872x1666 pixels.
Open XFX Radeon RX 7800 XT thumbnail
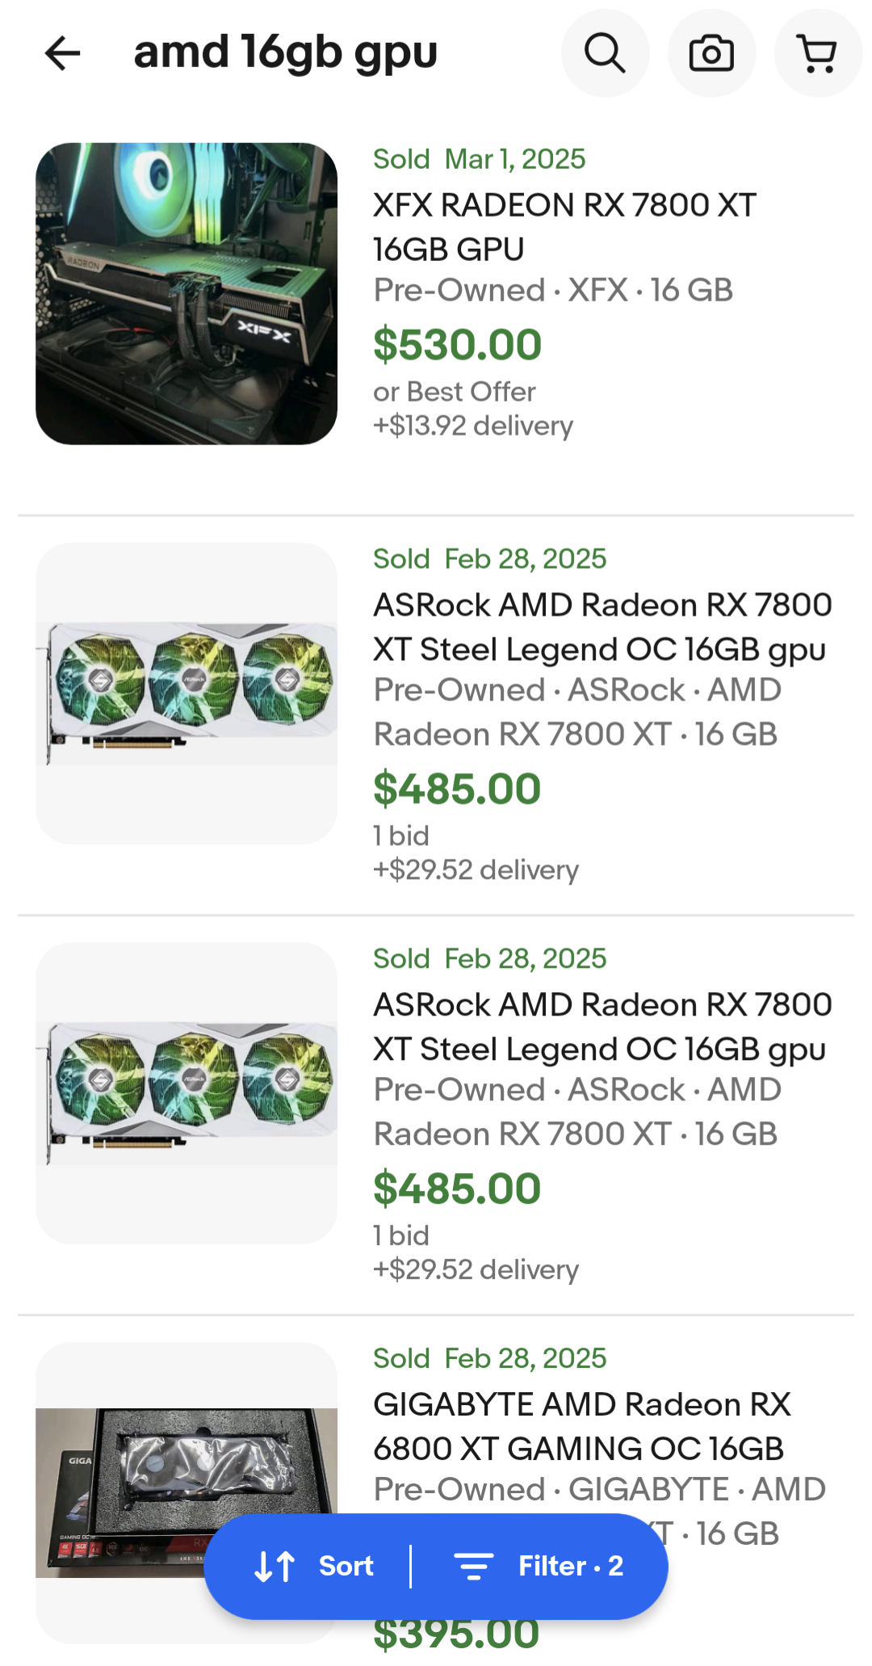[187, 294]
